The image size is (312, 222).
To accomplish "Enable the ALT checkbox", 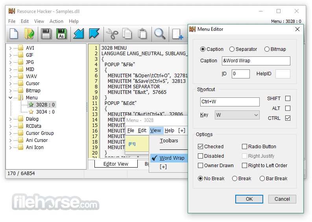I will [288, 108].
